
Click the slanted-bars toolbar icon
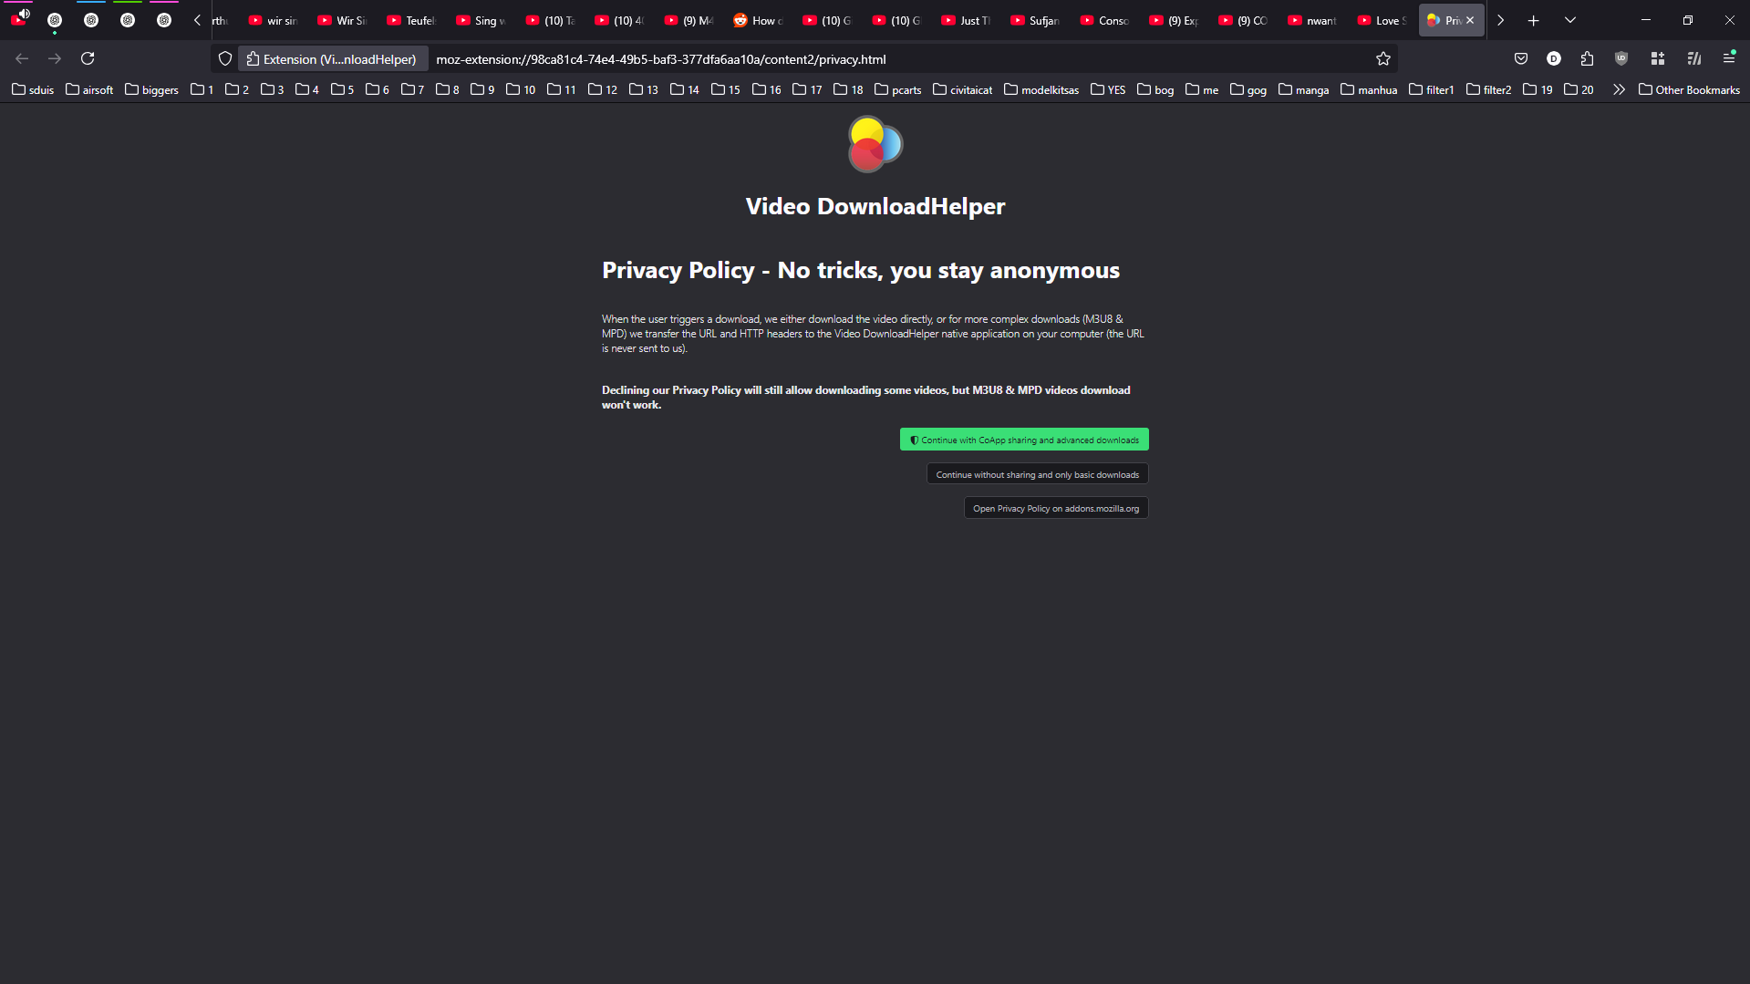click(1694, 58)
